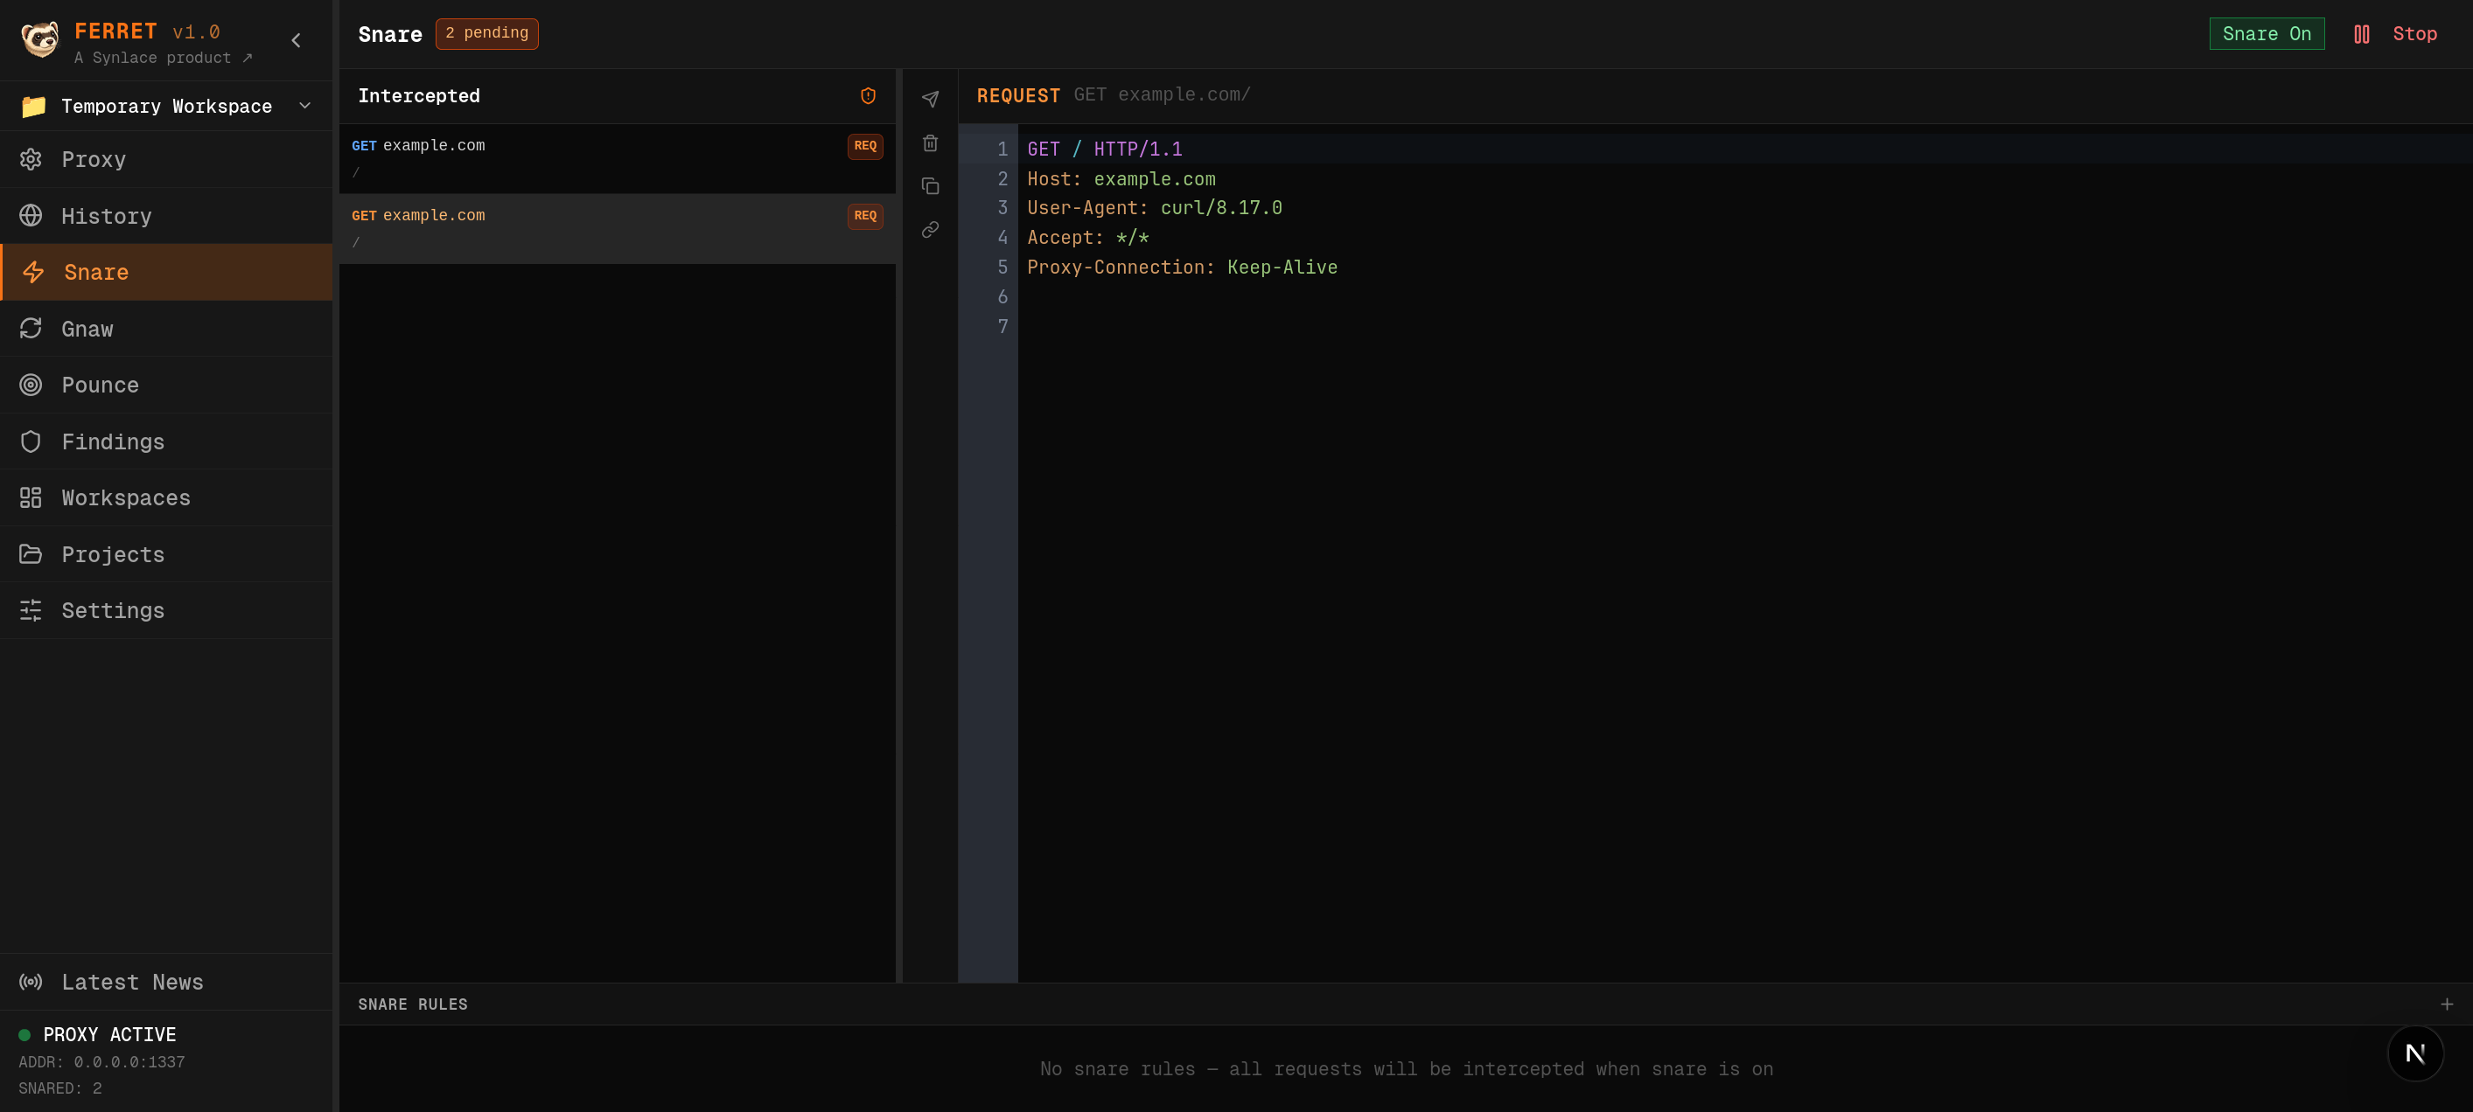2473x1112 pixels.
Task: Open the Projects page
Action: 166,554
